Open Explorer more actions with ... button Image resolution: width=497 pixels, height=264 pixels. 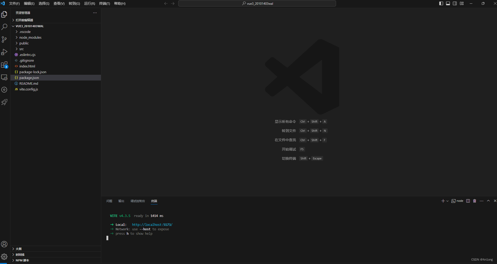tap(95, 13)
